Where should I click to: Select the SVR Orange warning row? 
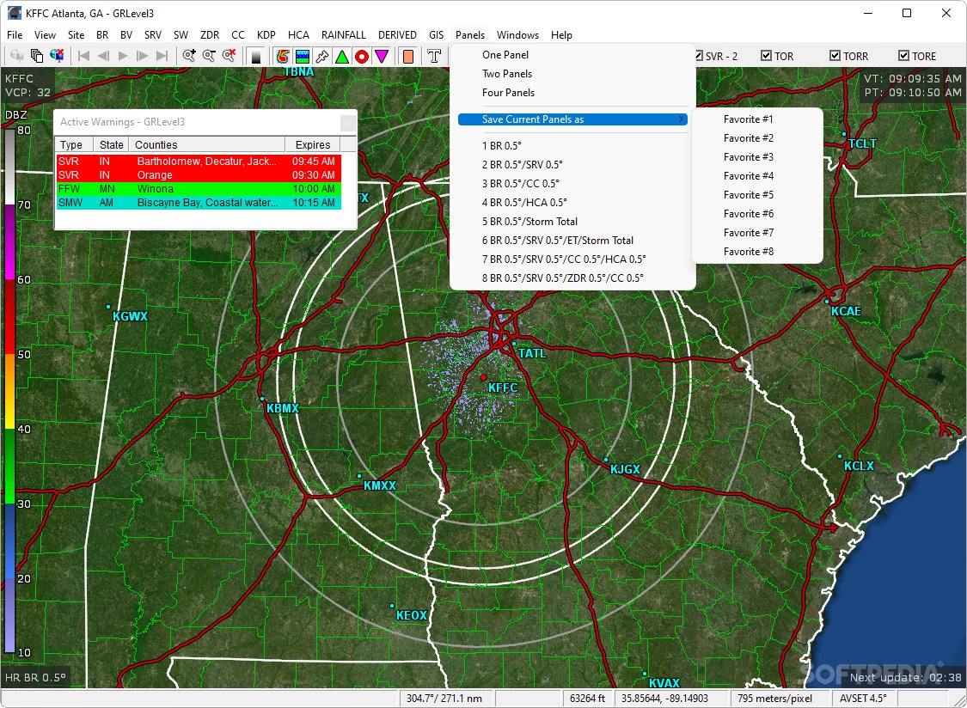[199, 175]
